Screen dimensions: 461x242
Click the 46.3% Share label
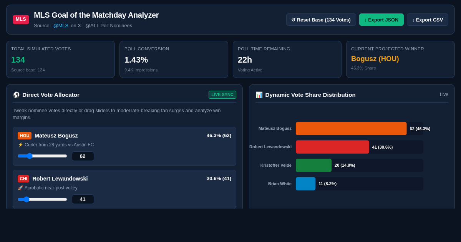(x=363, y=68)
